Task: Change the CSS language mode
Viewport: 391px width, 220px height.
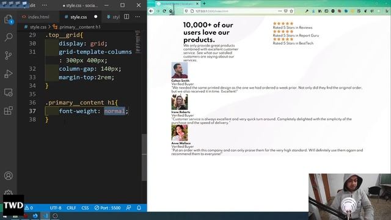Action: pyautogui.click(x=85, y=208)
